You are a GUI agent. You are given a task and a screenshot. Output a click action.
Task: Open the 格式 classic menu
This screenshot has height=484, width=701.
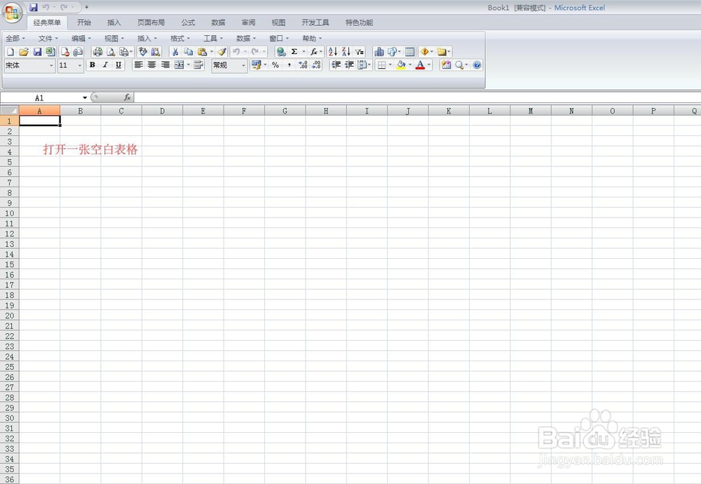point(179,39)
